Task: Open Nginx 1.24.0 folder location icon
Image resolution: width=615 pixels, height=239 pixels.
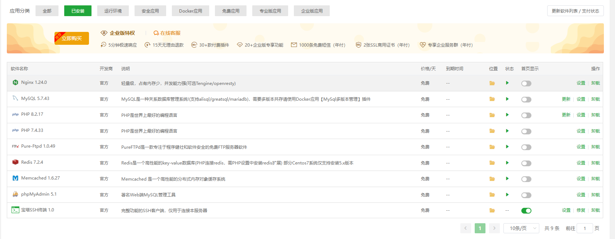Action: click(492, 83)
